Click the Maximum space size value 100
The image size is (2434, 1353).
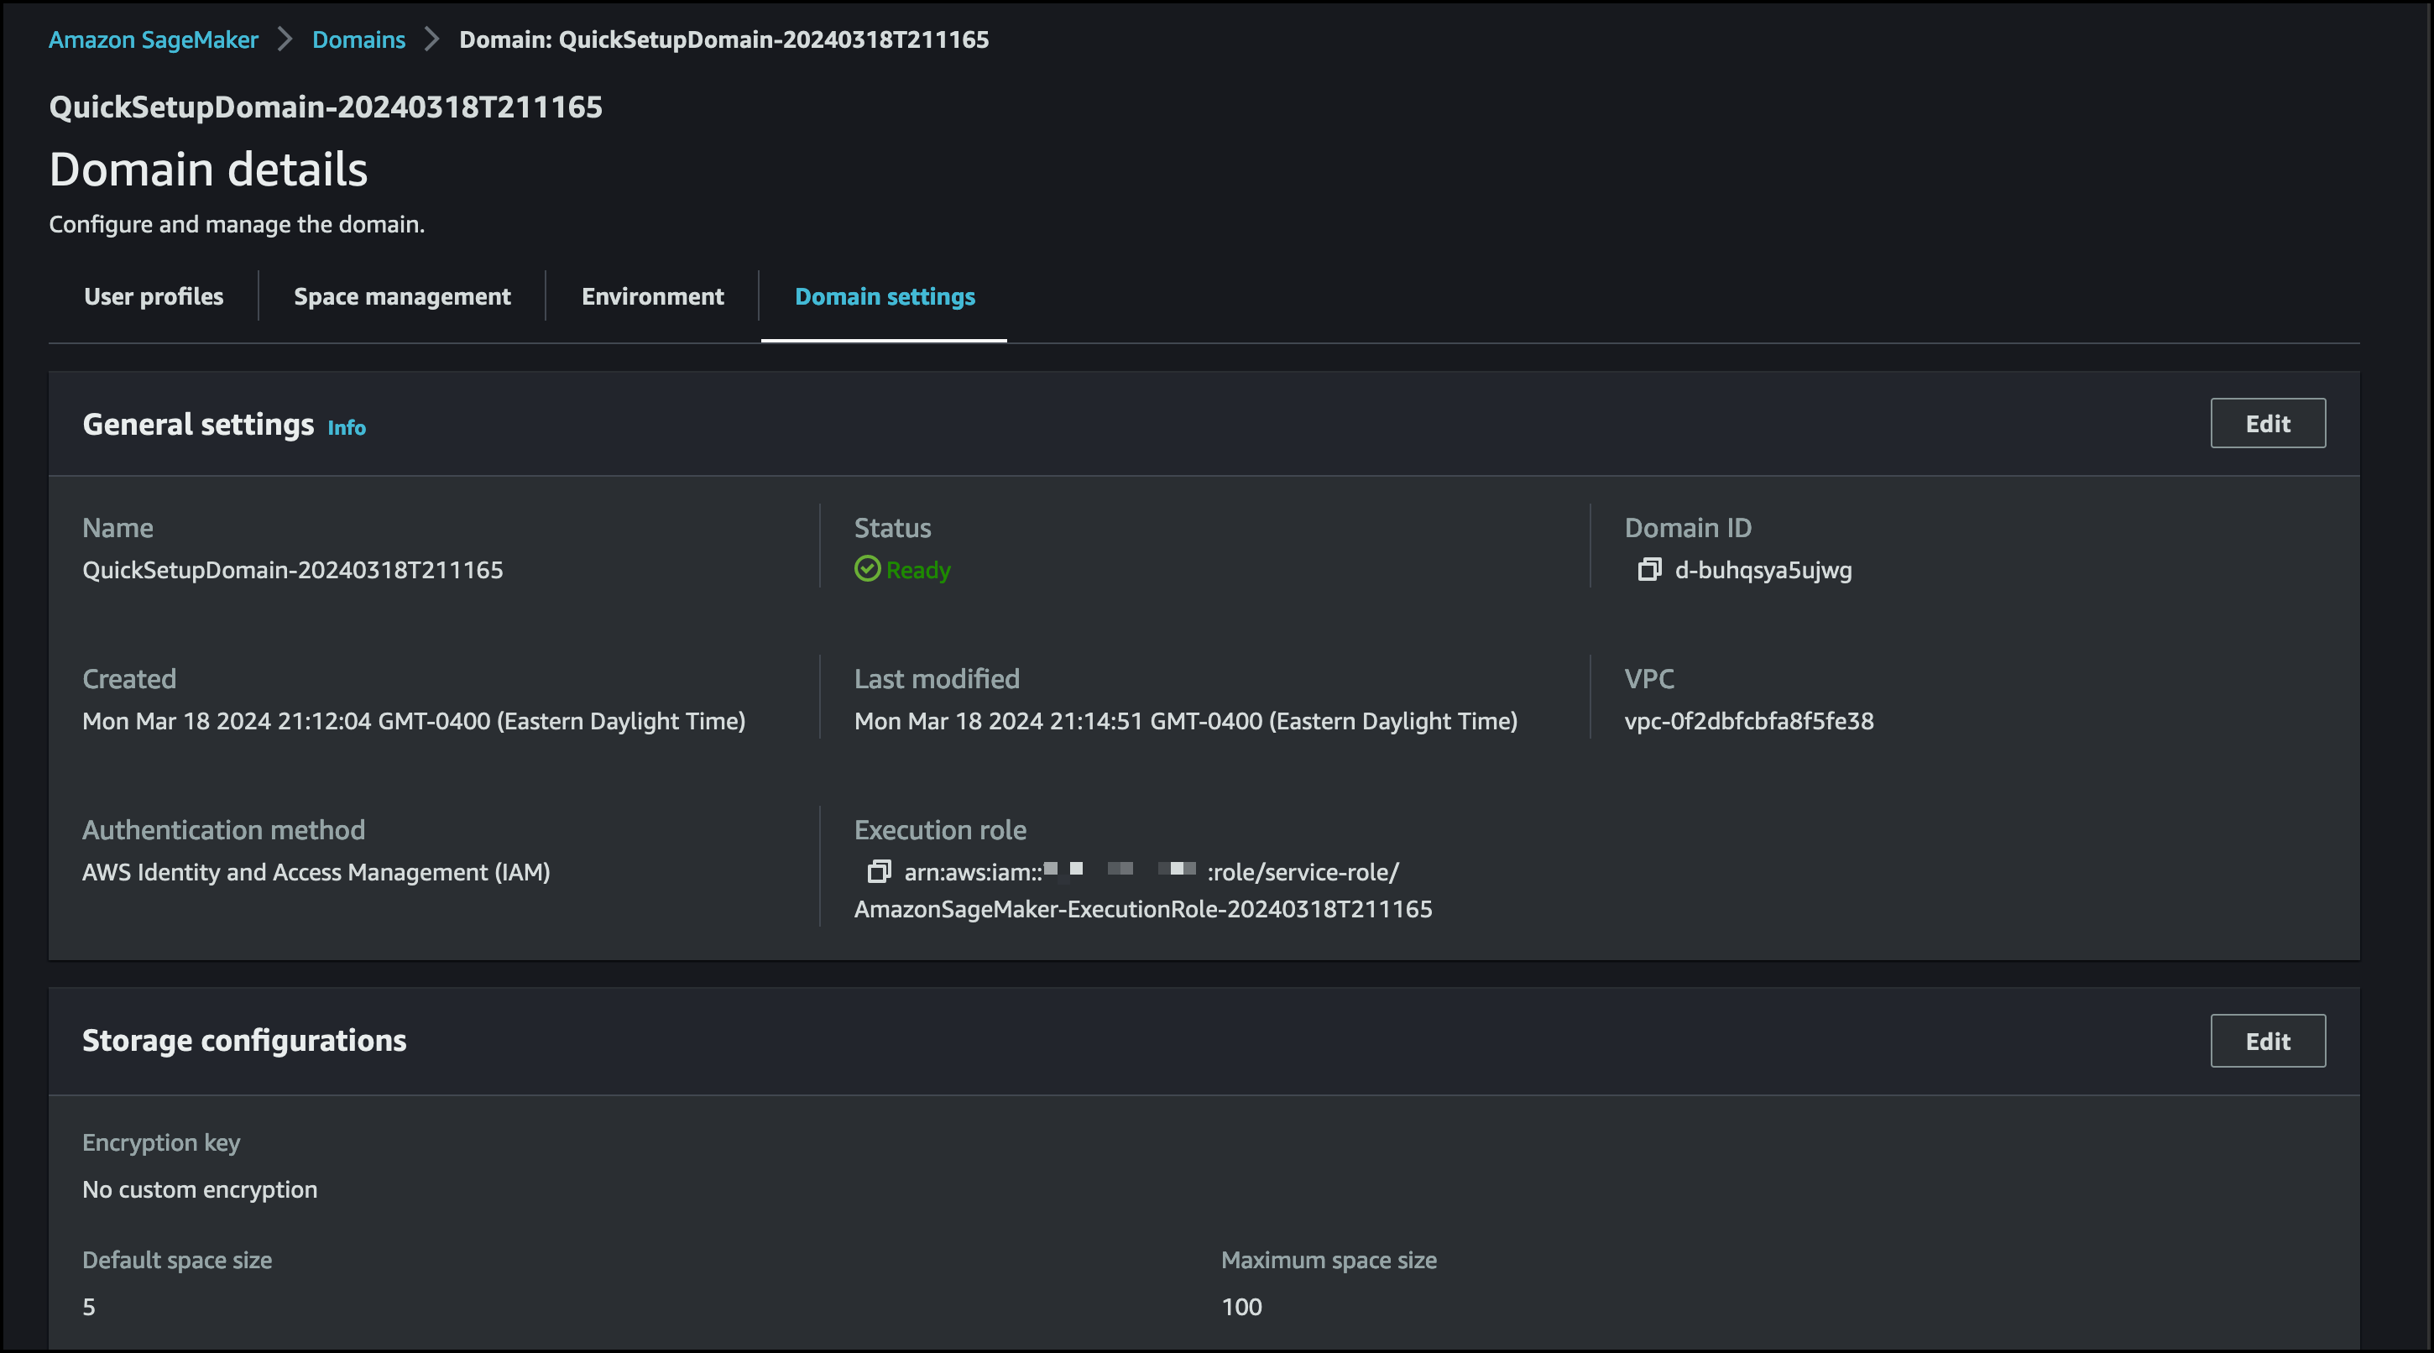pyautogui.click(x=1241, y=1307)
